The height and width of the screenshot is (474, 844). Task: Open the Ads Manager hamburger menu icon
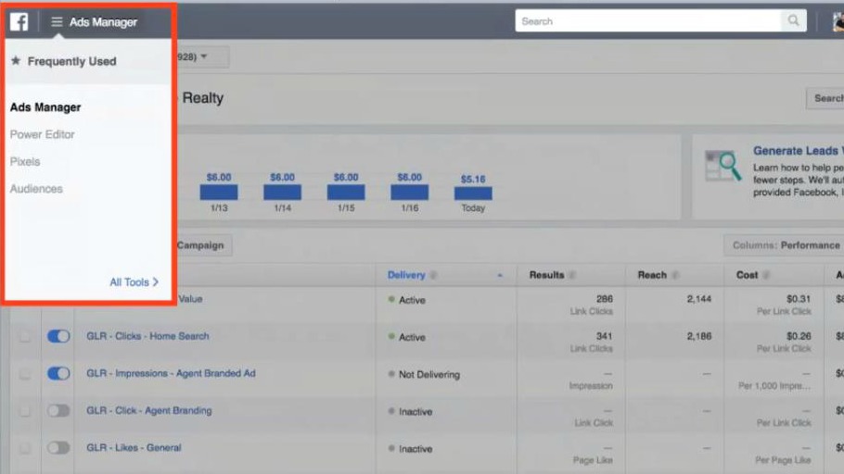[57, 22]
